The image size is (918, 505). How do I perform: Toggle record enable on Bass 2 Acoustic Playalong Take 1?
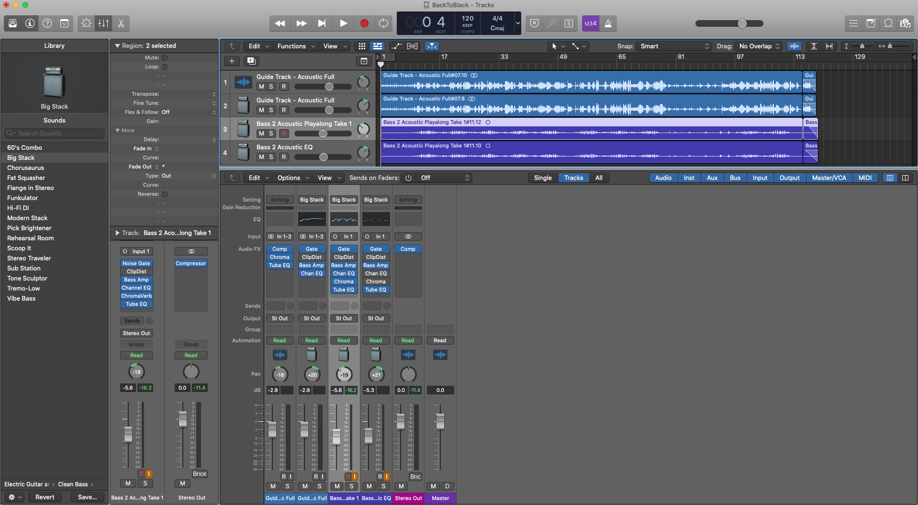pyautogui.click(x=284, y=134)
